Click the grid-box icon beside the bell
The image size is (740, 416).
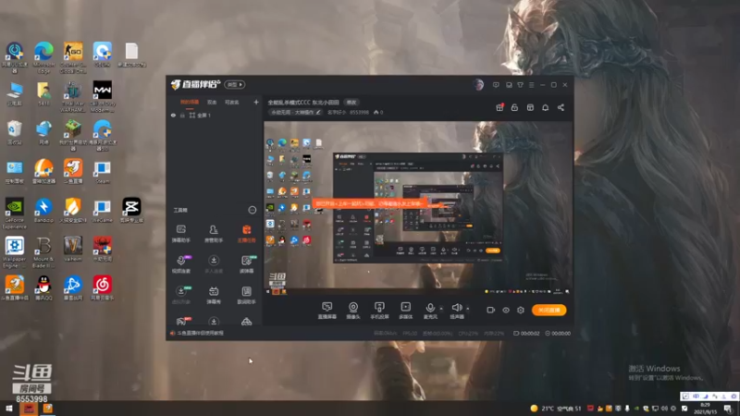(x=530, y=107)
